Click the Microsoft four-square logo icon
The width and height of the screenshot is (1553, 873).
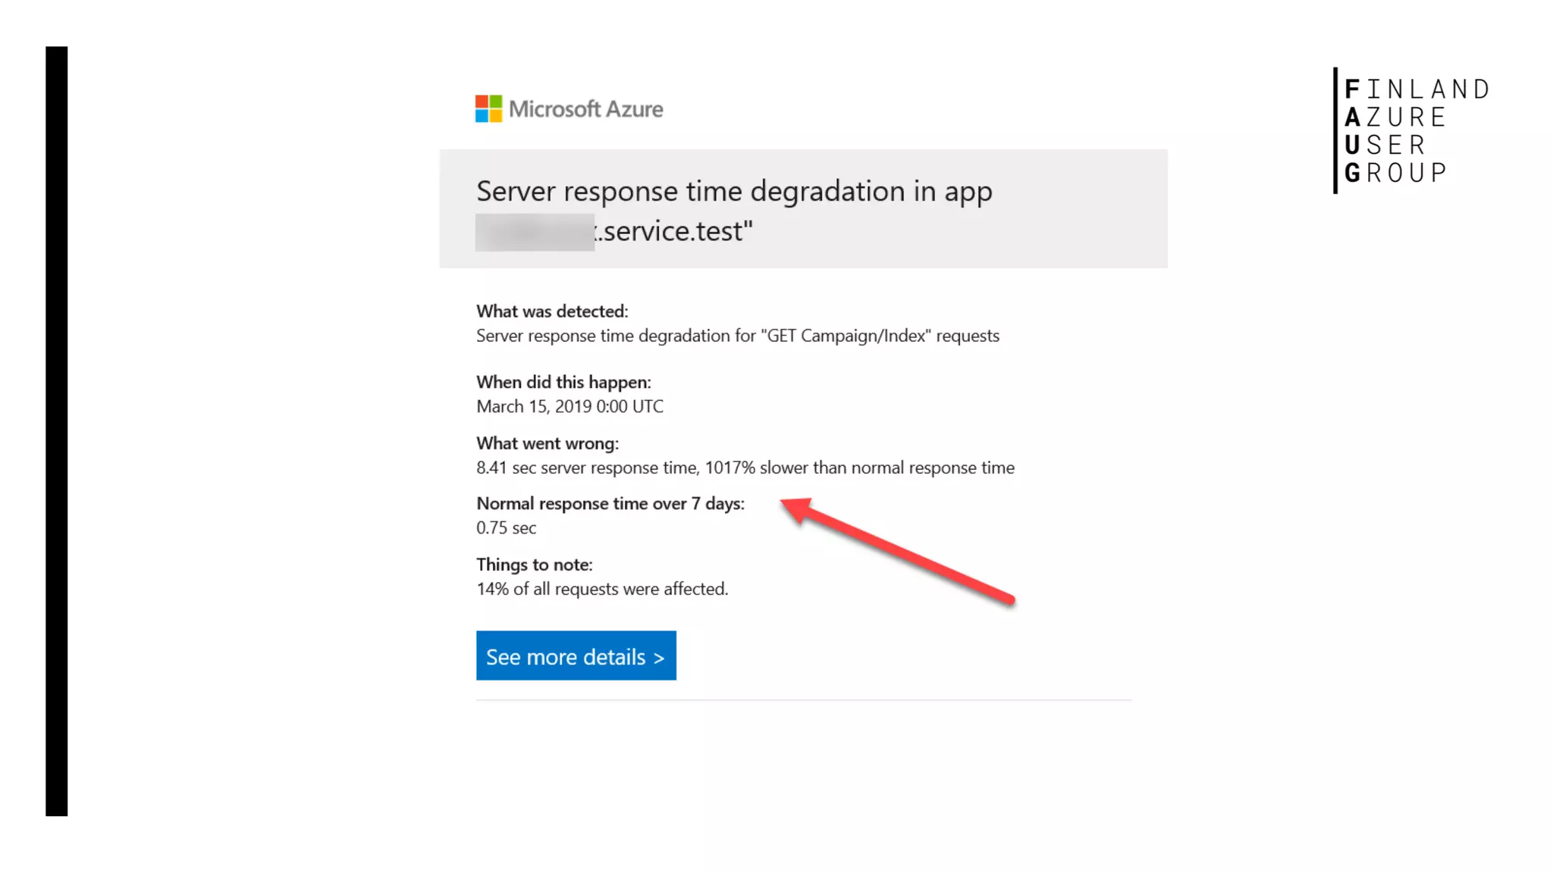(x=488, y=108)
